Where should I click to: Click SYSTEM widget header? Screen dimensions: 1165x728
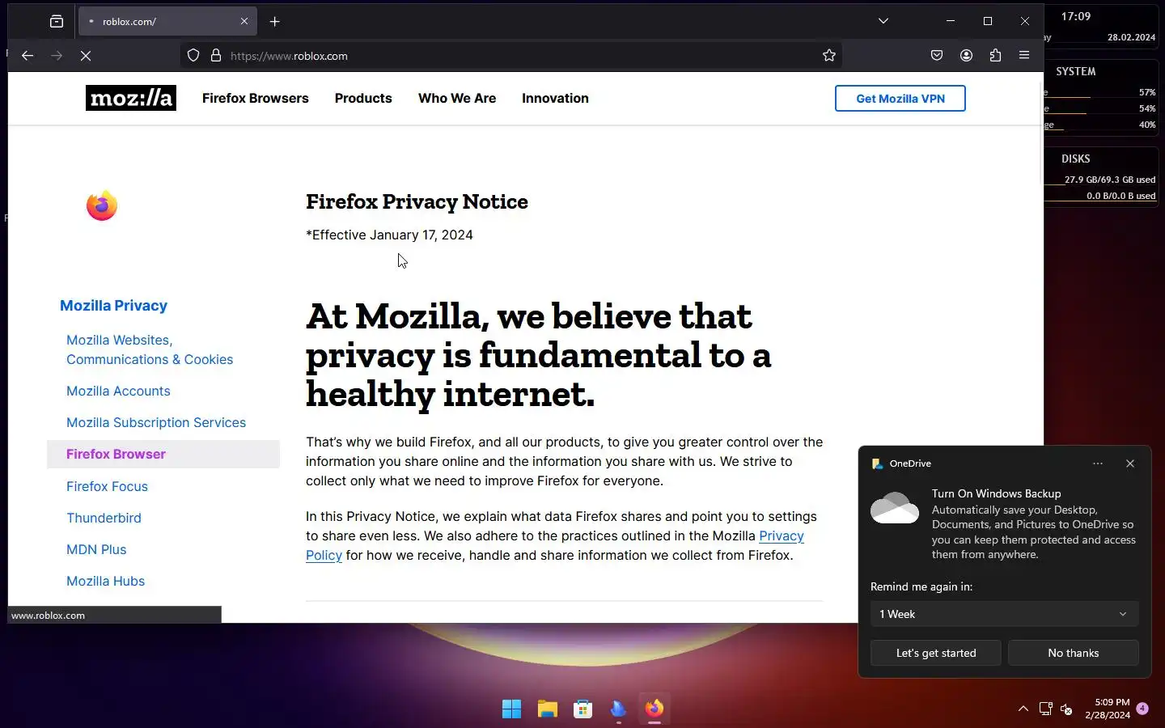tap(1076, 71)
